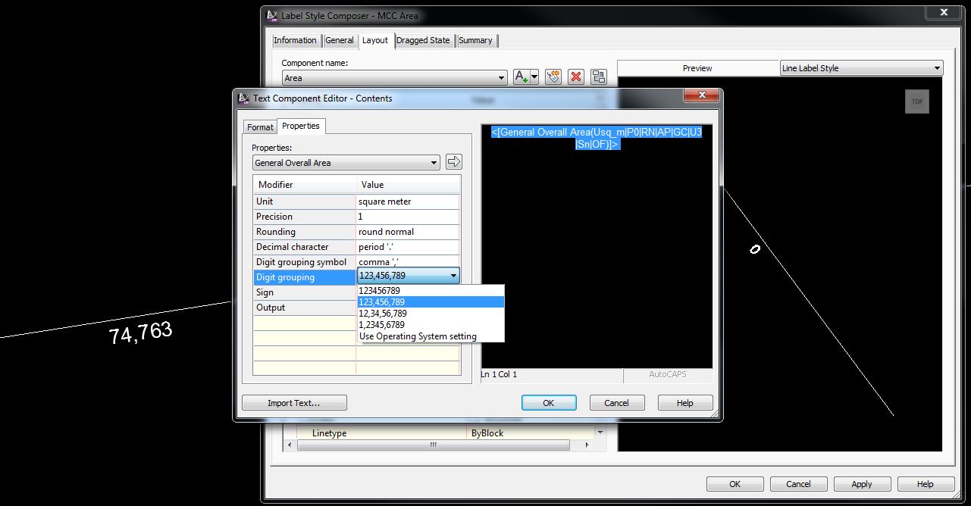Click the Precision value field showing 1
Viewport: 971px width, 506px height.
click(x=408, y=216)
